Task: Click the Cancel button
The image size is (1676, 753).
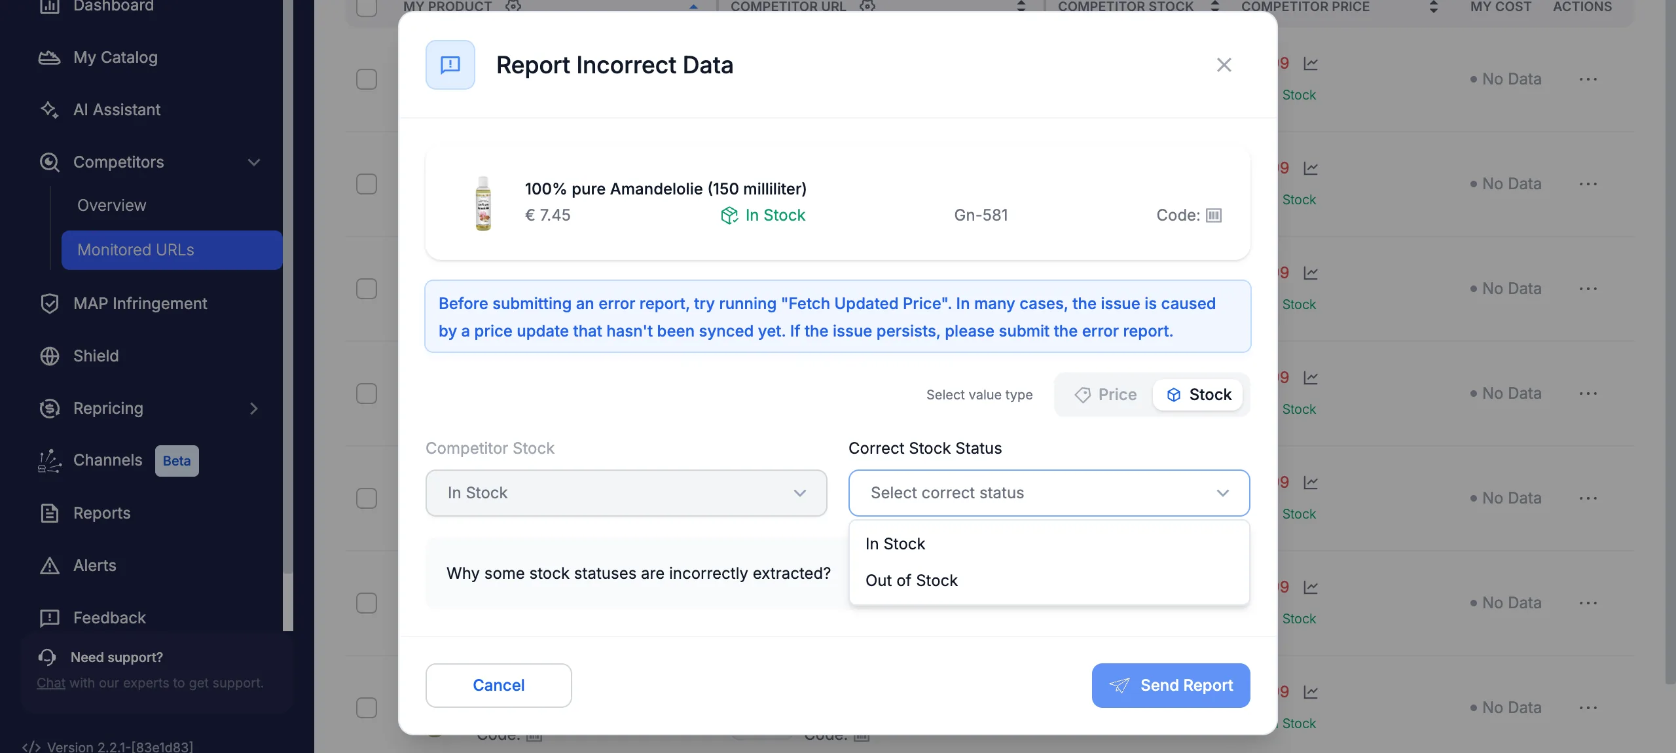Action: point(499,686)
